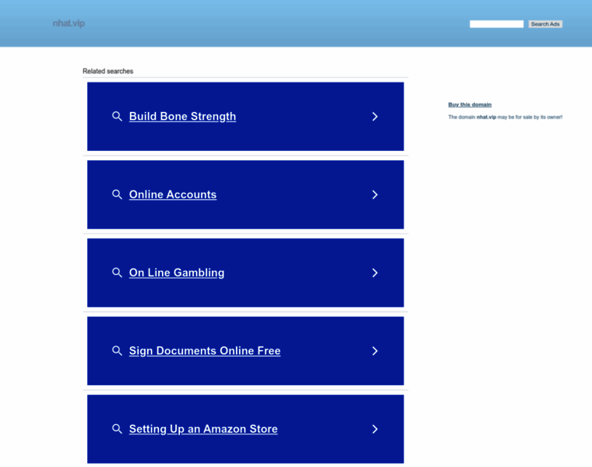This screenshot has width=592, height=467.
Task: Click chevron arrow on Online Accounts row
Action: click(375, 195)
